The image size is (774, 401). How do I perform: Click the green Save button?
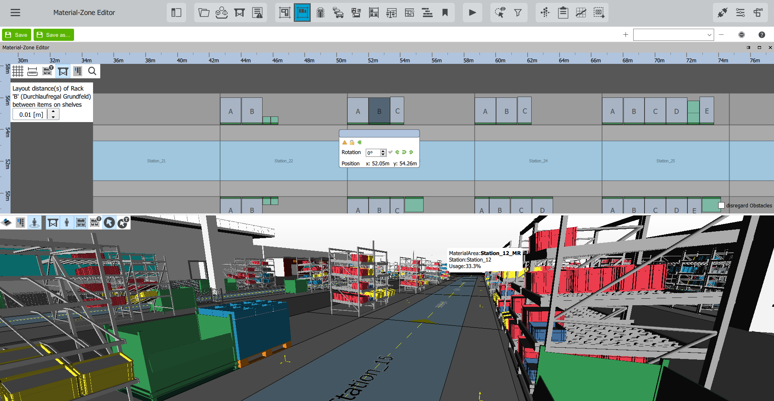[x=17, y=35]
